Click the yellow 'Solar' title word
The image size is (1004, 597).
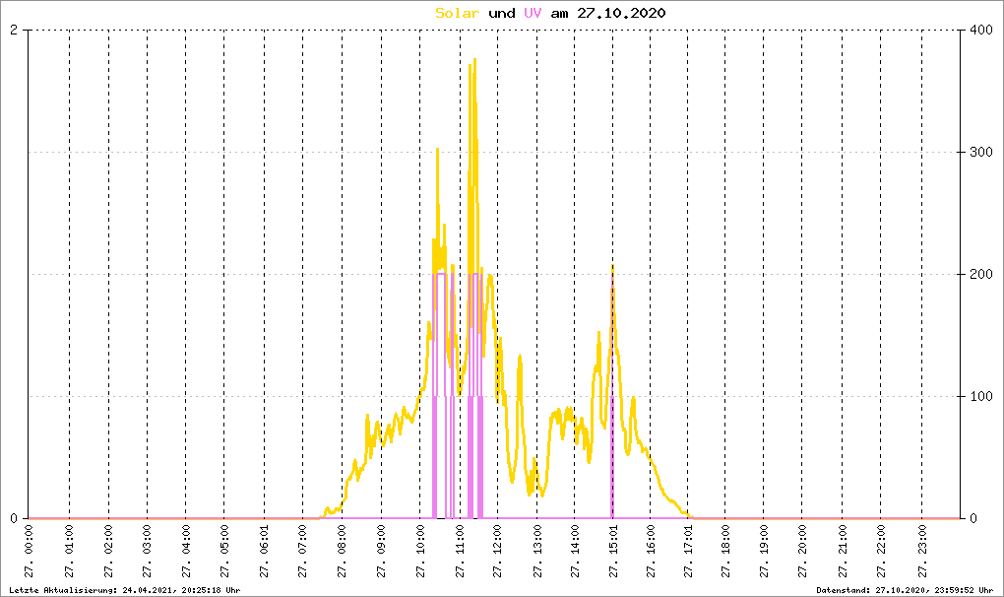[x=457, y=13]
